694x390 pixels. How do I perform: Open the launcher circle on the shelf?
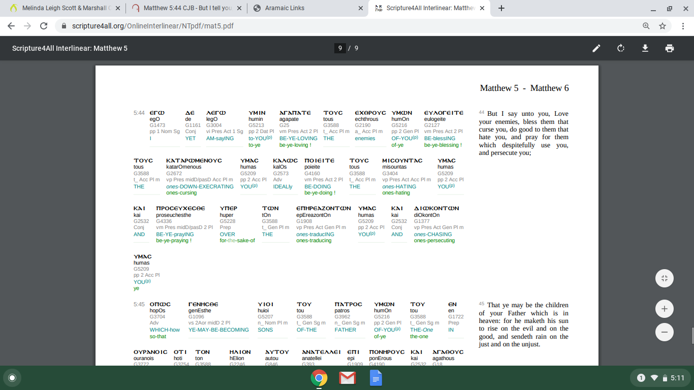tap(12, 378)
